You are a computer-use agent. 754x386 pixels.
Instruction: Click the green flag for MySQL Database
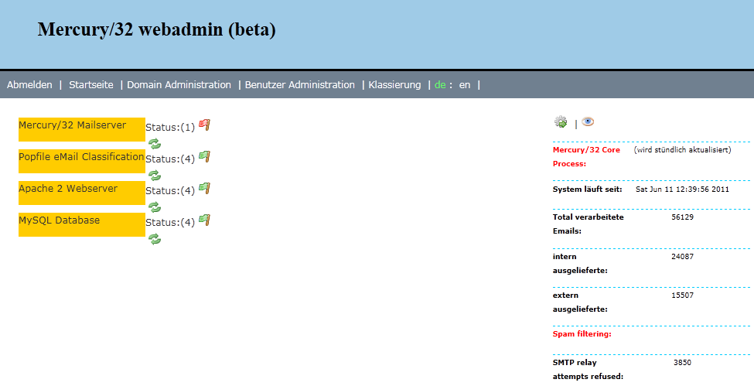click(205, 220)
